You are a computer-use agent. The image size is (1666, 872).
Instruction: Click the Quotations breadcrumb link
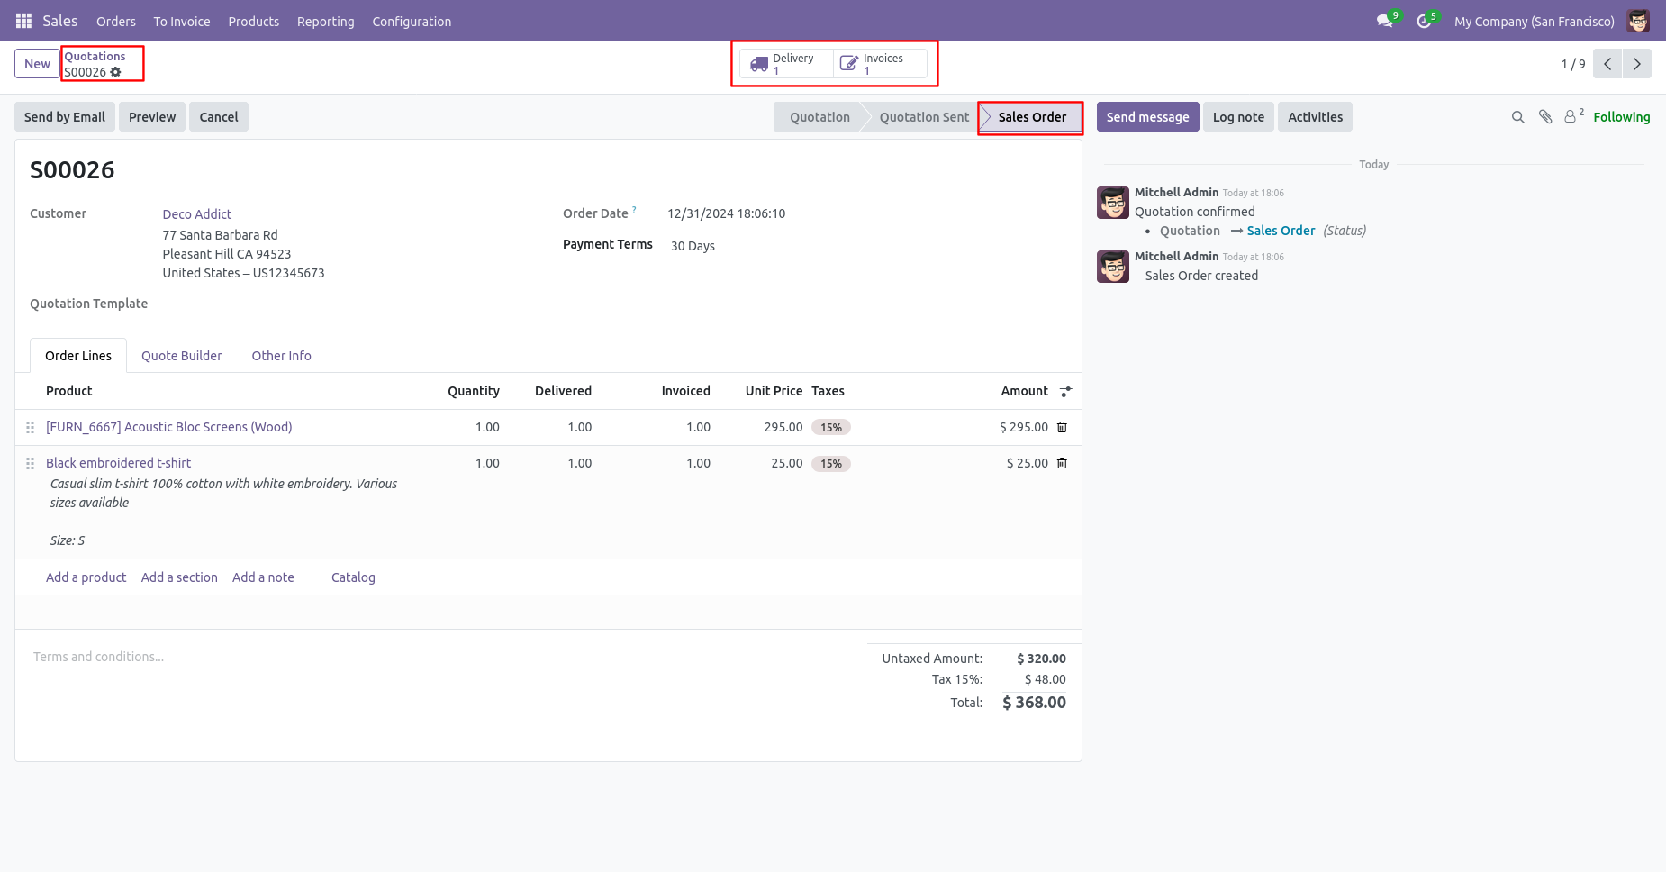[95, 56]
